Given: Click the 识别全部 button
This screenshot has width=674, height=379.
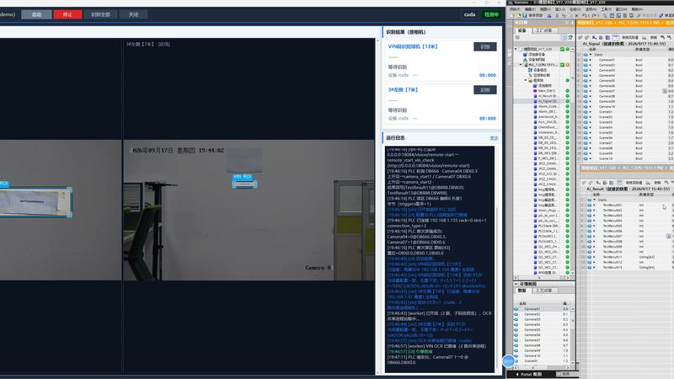Looking at the screenshot, I should 100,14.
